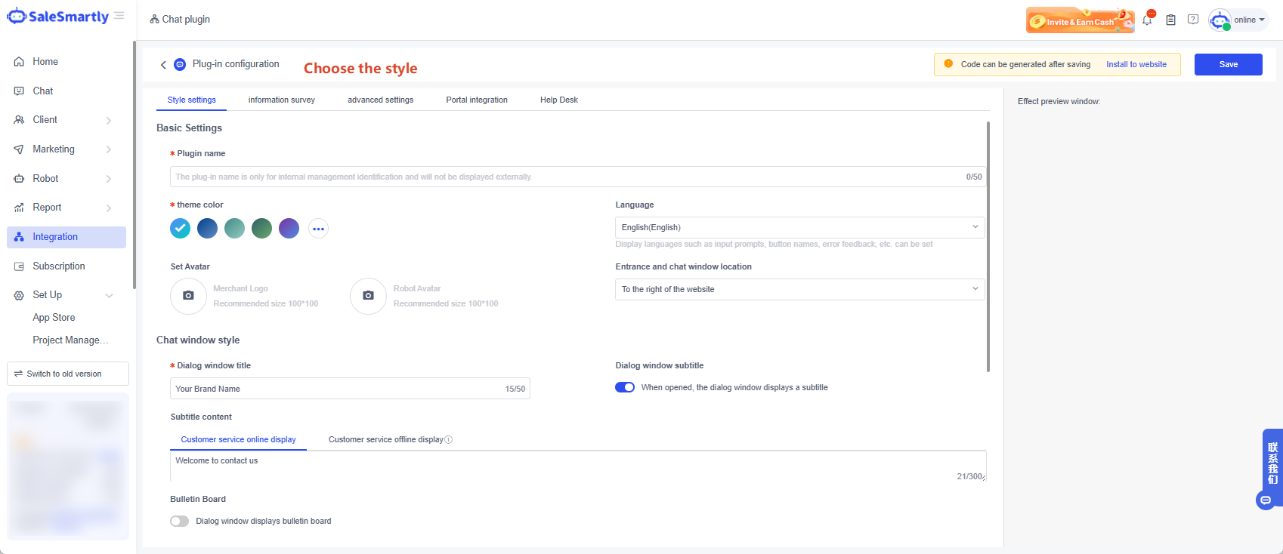Click the Invite & Earn Cash banner
Viewport: 1283px width, 554px height.
[x=1080, y=20]
